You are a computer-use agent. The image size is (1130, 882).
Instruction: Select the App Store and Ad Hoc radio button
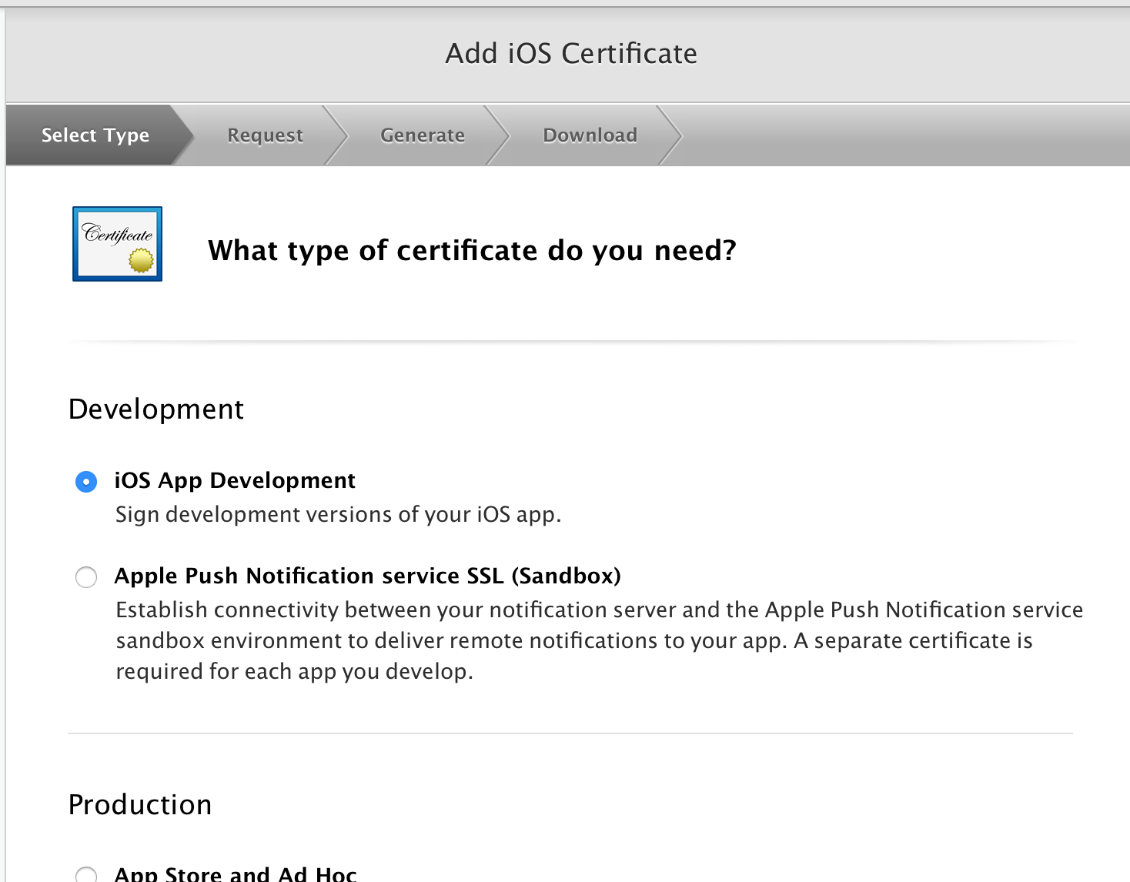point(86,874)
